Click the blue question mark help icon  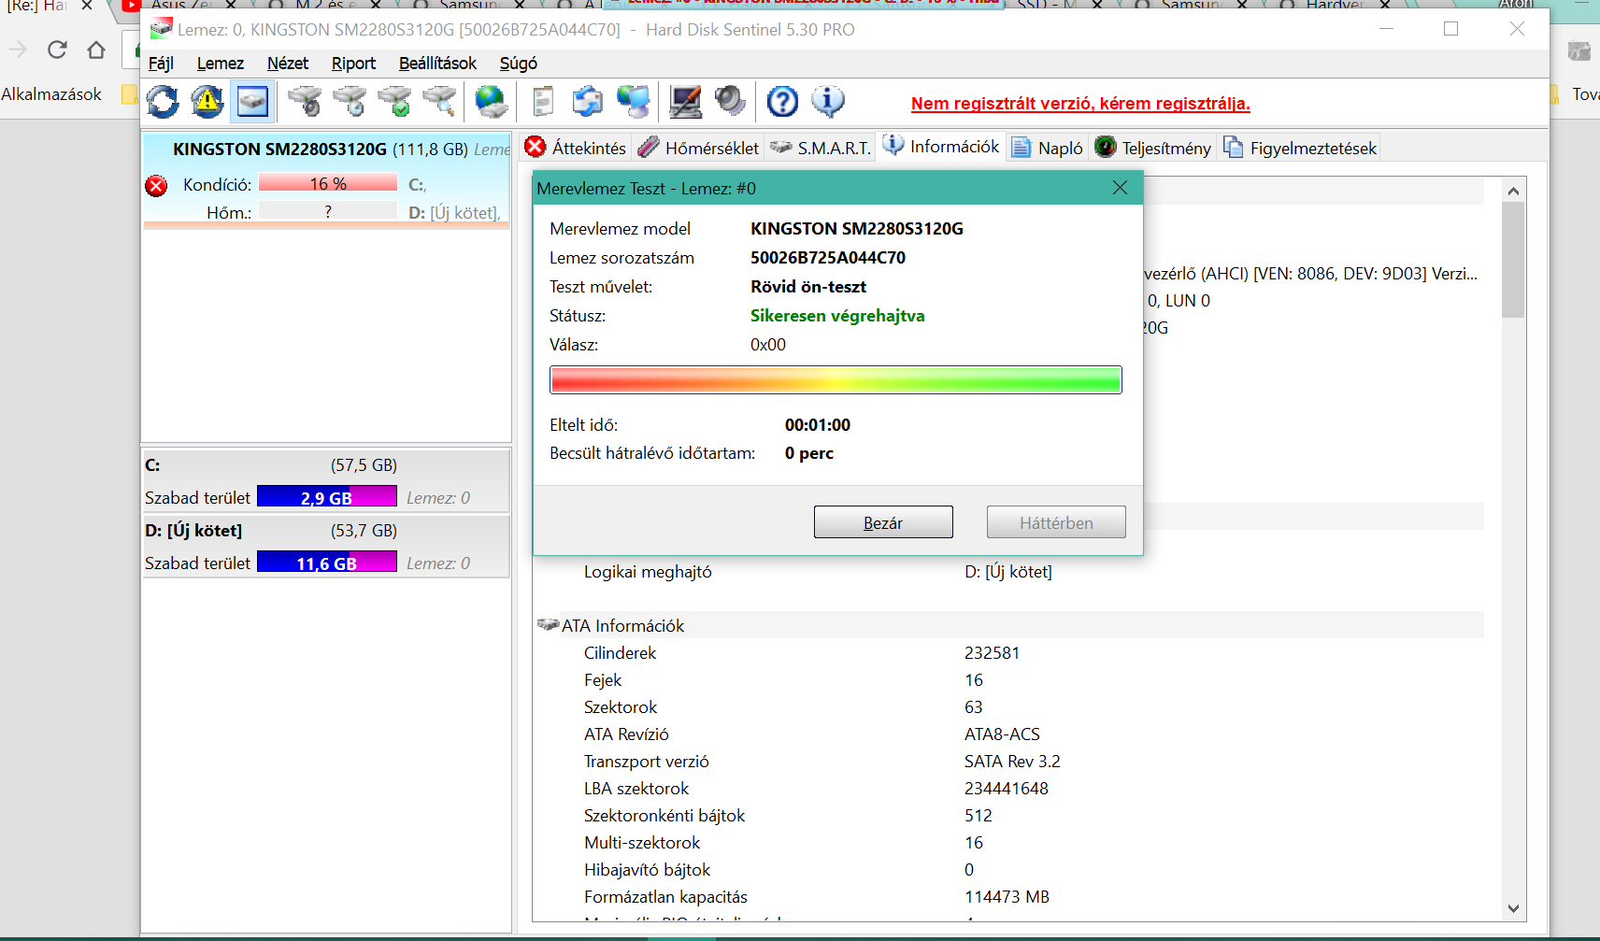(782, 101)
